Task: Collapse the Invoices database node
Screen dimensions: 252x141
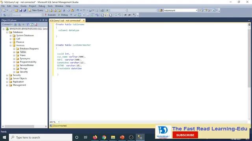Action: [11, 45]
